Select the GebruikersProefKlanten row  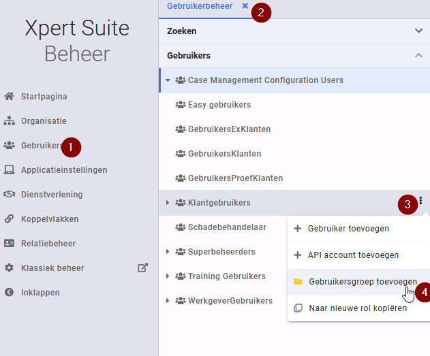(294, 178)
